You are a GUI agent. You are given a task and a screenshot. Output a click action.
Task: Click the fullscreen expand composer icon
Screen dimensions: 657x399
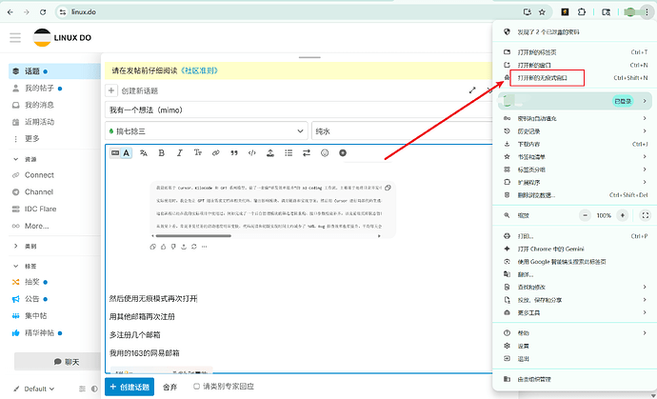[472, 90]
